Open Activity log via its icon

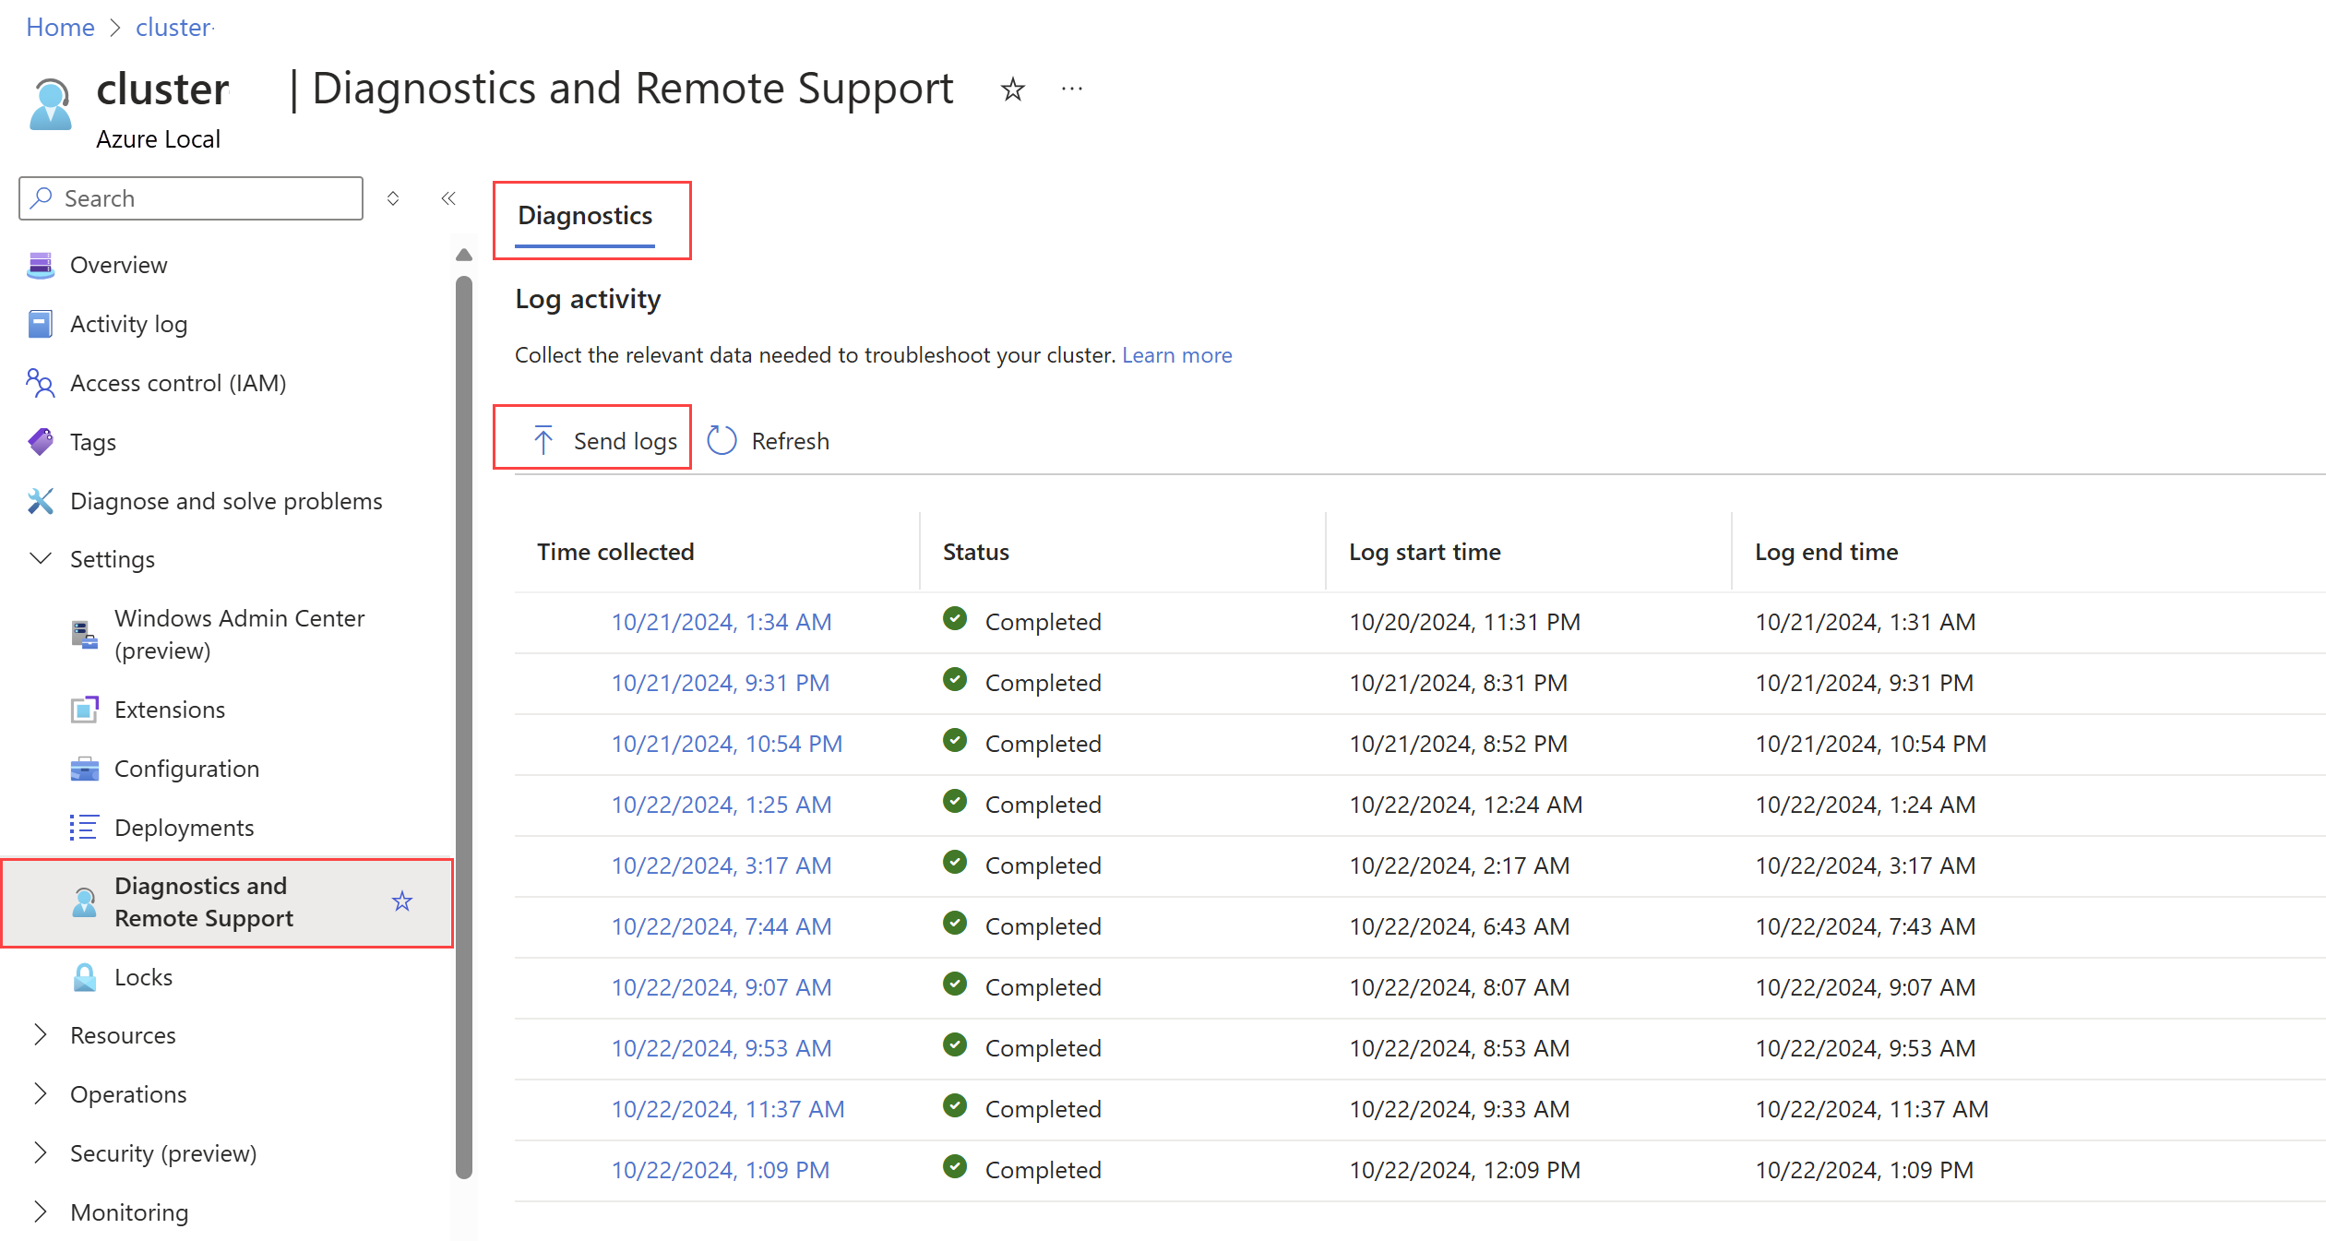41,324
